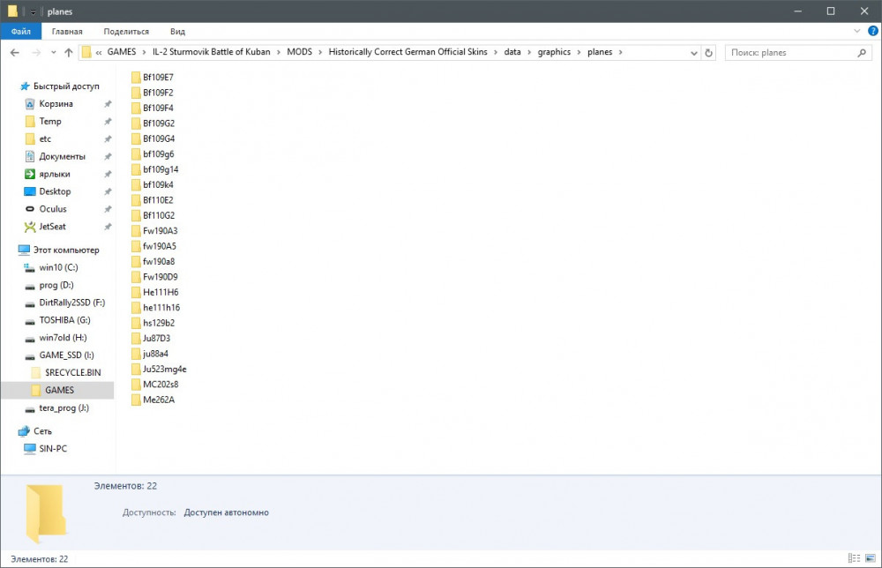Open the Oculus sidebar entry
This screenshot has height=568, width=882.
click(x=53, y=209)
